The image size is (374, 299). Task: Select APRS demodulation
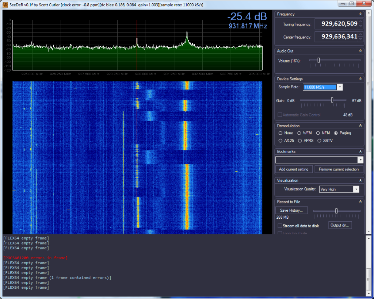coord(300,141)
